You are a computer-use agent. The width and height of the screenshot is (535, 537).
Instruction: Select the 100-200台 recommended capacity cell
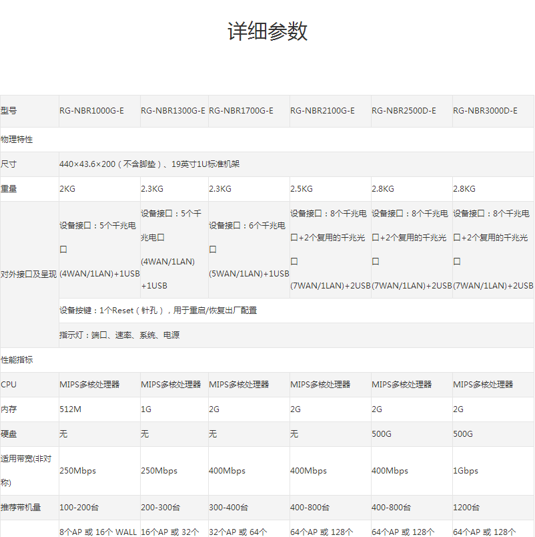tap(79, 508)
